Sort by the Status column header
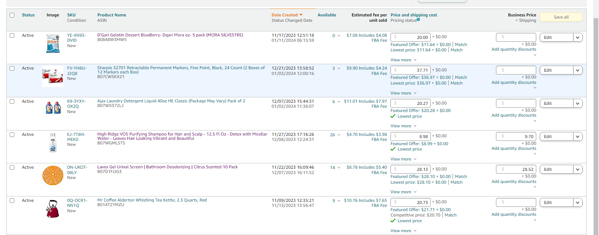Image resolution: width=599 pixels, height=235 pixels. [28, 15]
